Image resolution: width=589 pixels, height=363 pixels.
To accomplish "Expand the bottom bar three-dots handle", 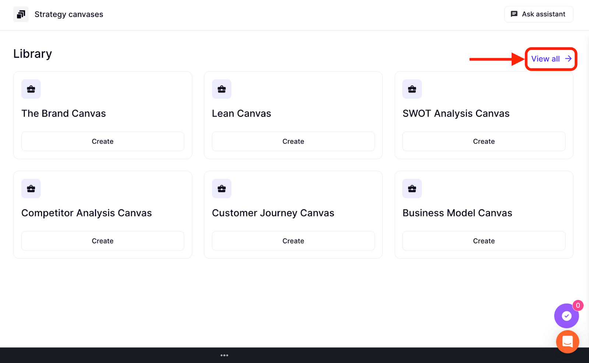I will pyautogui.click(x=224, y=355).
